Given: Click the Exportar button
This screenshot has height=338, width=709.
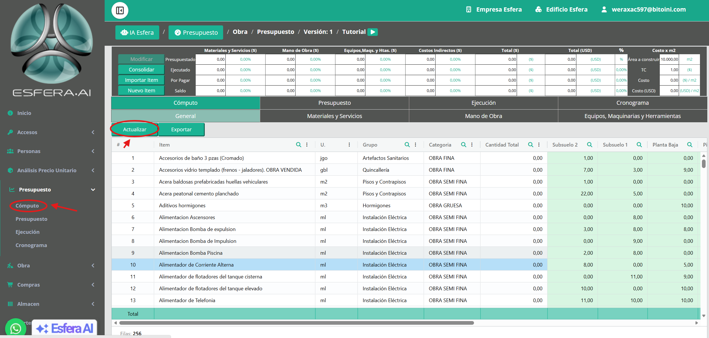Looking at the screenshot, I should pyautogui.click(x=181, y=130).
